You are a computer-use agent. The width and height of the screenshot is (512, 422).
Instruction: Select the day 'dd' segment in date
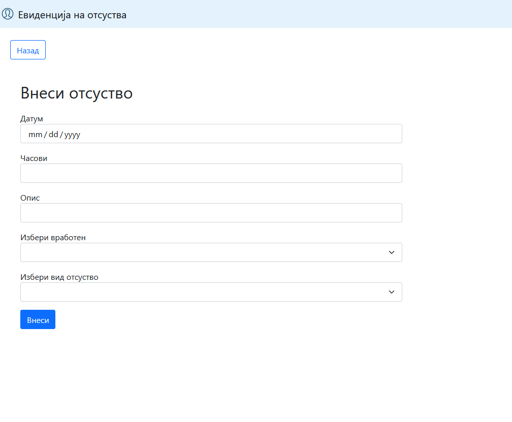click(x=53, y=135)
